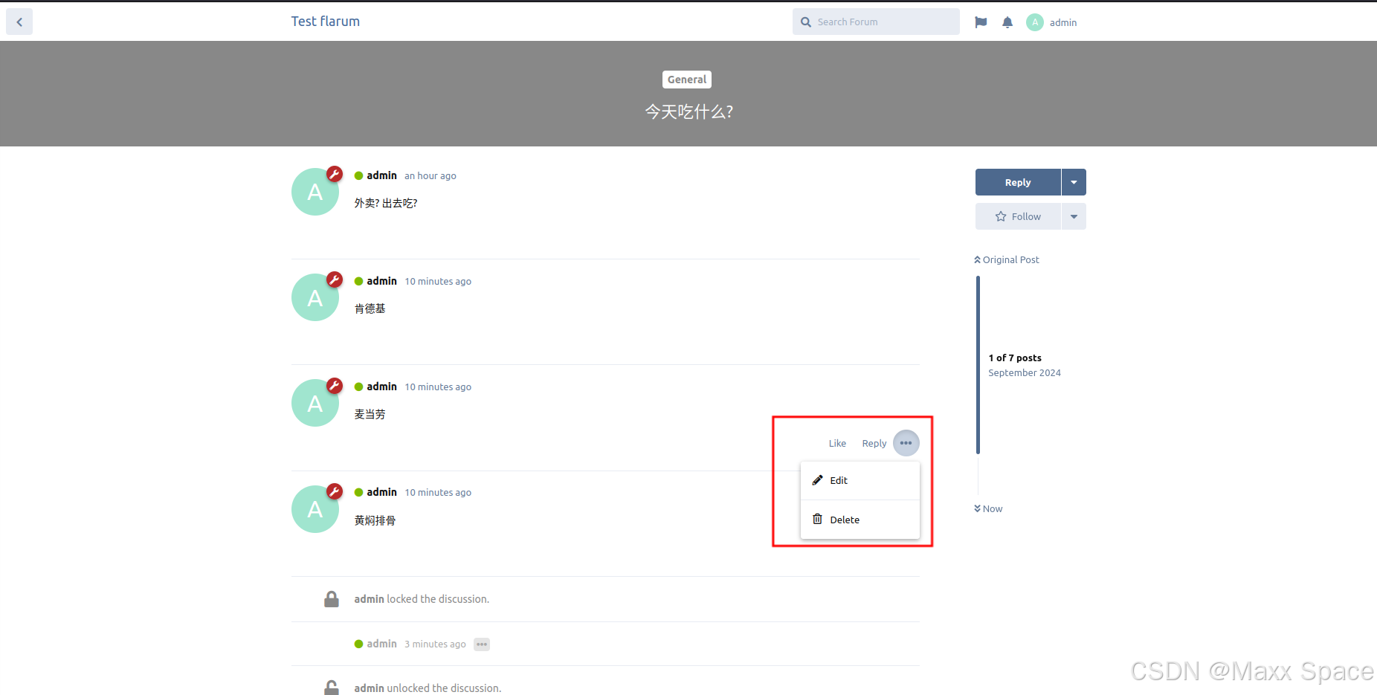Click online status dot on 肯德基 post

tap(358, 282)
